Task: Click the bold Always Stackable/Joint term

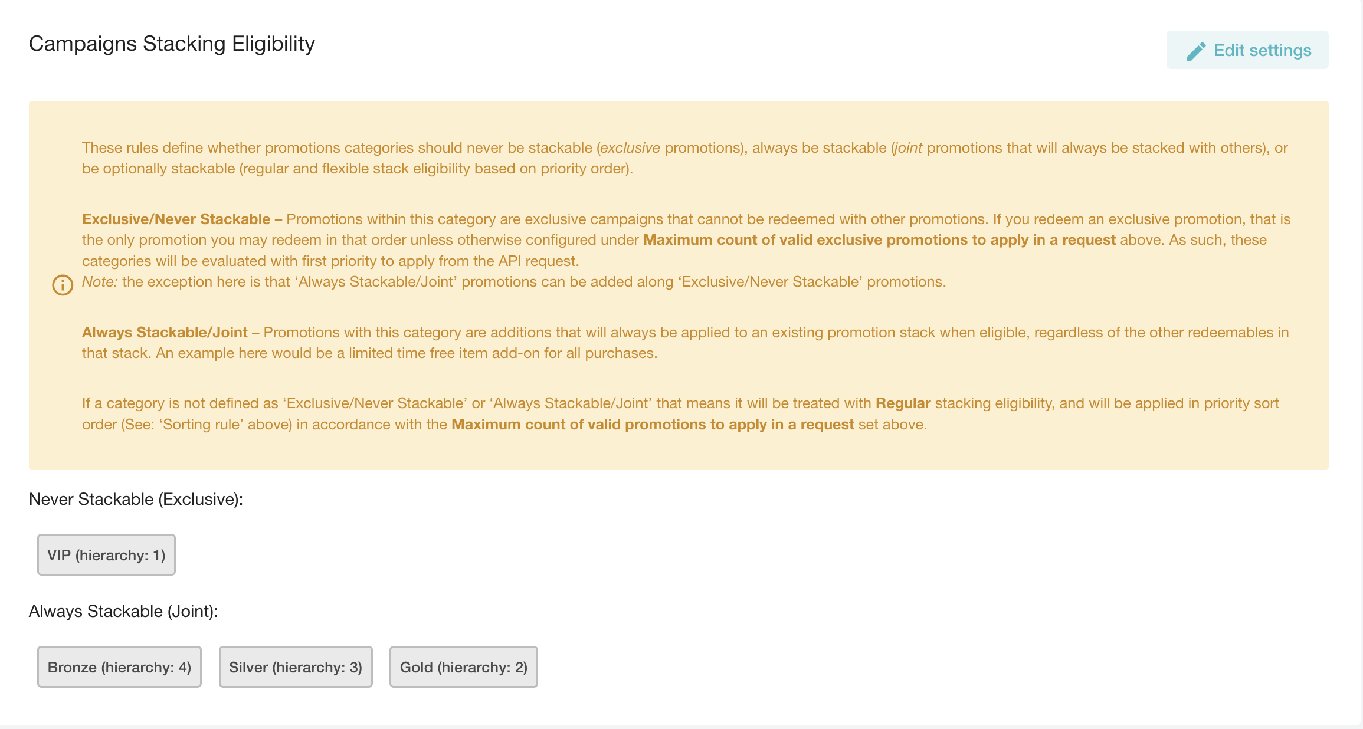Action: 165,333
